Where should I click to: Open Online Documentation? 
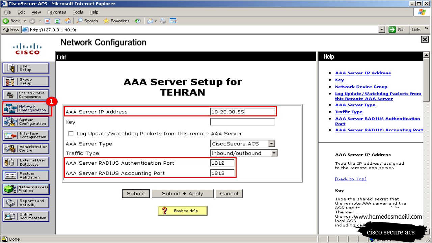click(x=26, y=216)
